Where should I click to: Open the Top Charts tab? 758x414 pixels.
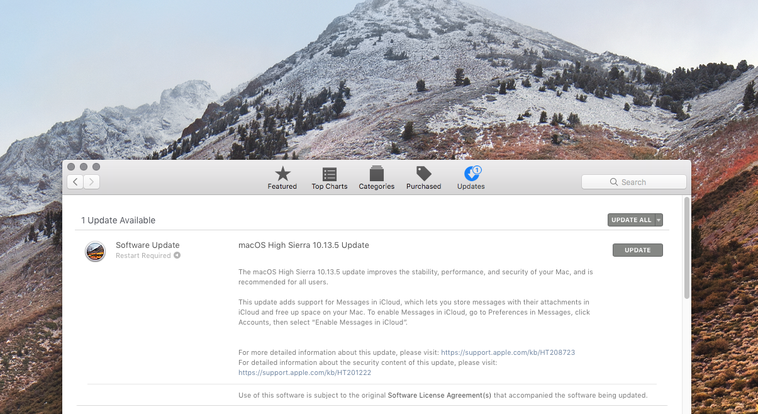330,178
